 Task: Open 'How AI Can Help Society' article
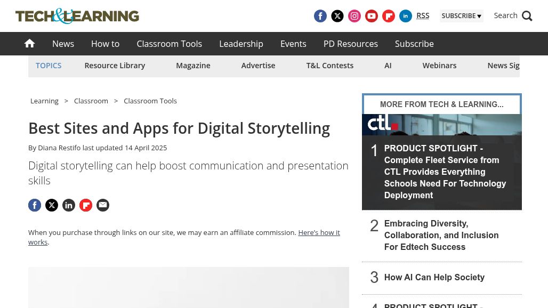tap(434, 278)
